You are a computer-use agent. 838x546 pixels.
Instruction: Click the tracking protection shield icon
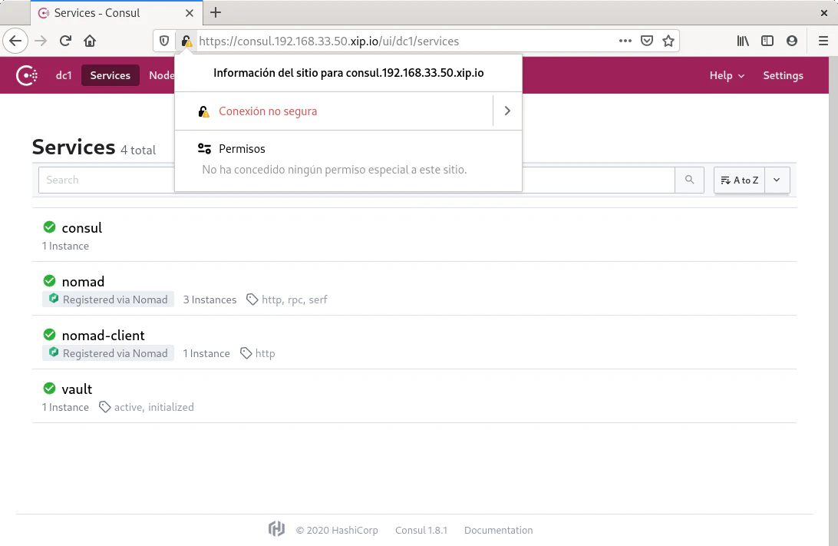(163, 41)
